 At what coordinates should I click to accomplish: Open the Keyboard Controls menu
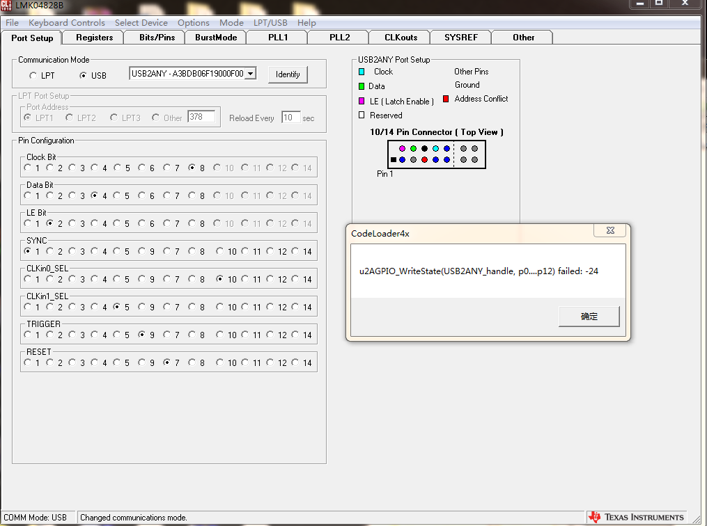[x=67, y=22]
